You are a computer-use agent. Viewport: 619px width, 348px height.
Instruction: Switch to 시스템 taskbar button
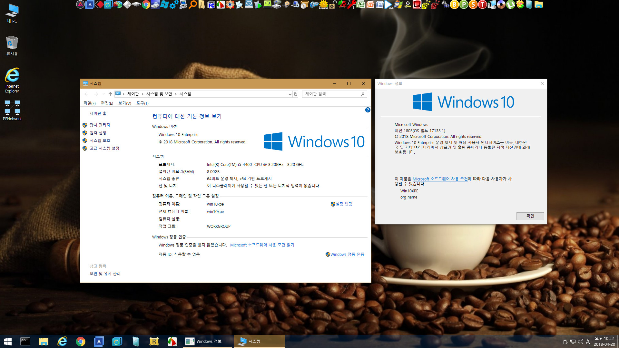(260, 342)
